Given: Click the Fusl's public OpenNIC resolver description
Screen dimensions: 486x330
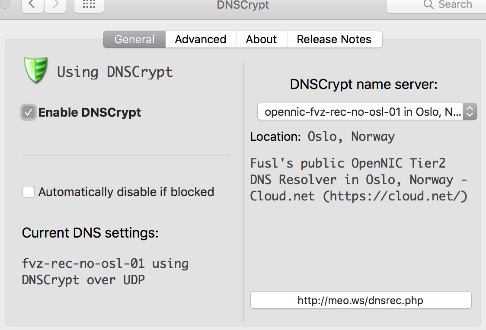Looking at the screenshot, I should click(358, 180).
